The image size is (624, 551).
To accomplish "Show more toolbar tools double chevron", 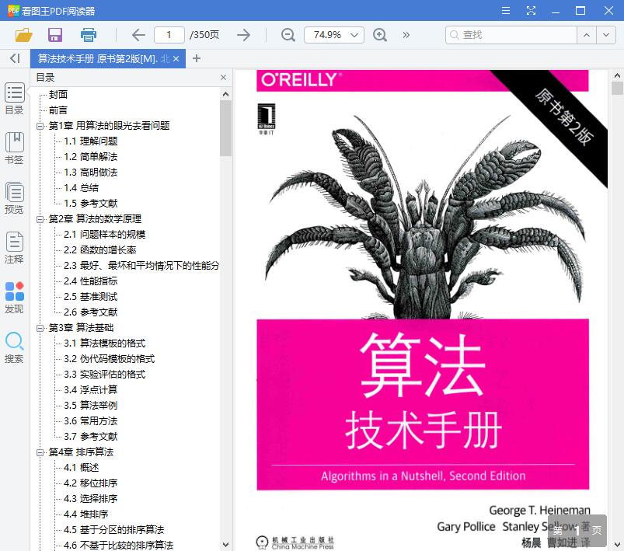I will [x=406, y=35].
